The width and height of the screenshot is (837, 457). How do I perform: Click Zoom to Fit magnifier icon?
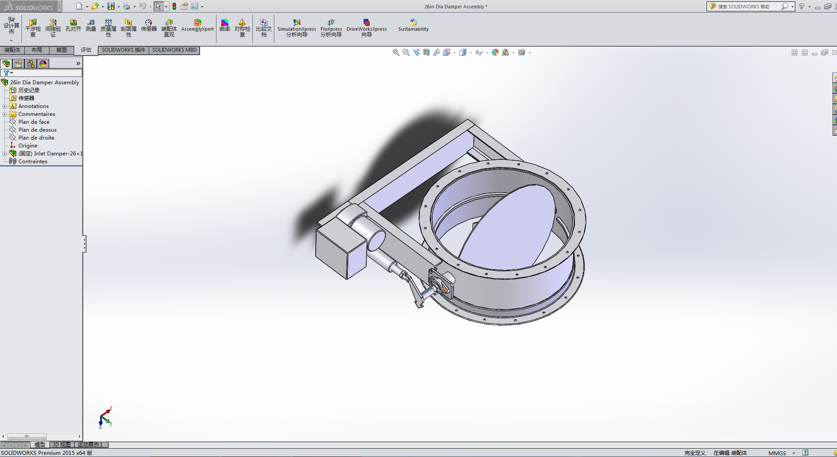pyautogui.click(x=396, y=52)
